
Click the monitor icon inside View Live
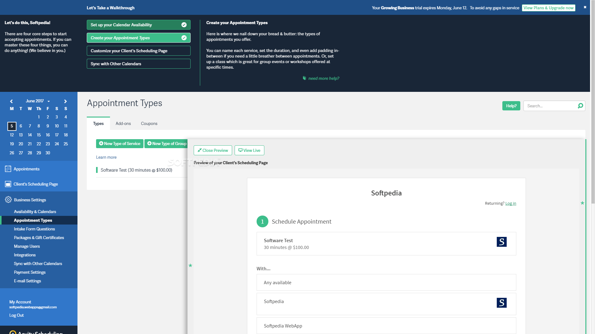(240, 150)
